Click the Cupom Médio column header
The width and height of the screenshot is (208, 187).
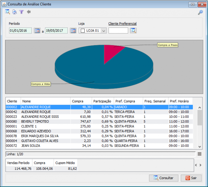66,163
